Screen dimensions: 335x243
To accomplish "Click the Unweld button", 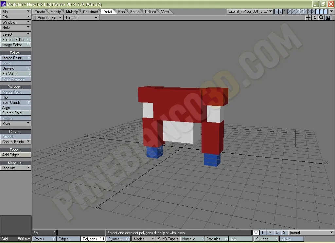I will pos(16,68).
